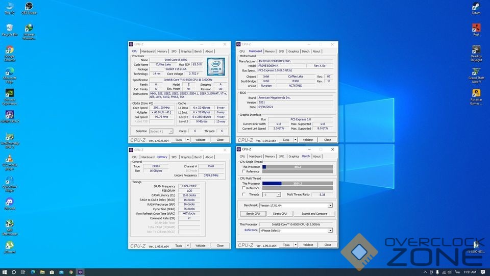This screenshot has width=490, height=276.
Task: Click the Multi Thread Ratio 5.38 field
Action: [322, 194]
